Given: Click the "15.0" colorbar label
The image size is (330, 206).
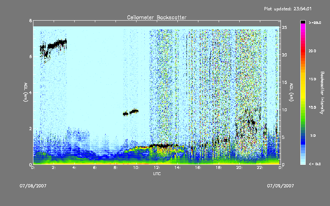Looking at the screenshot, I should 313,79.
